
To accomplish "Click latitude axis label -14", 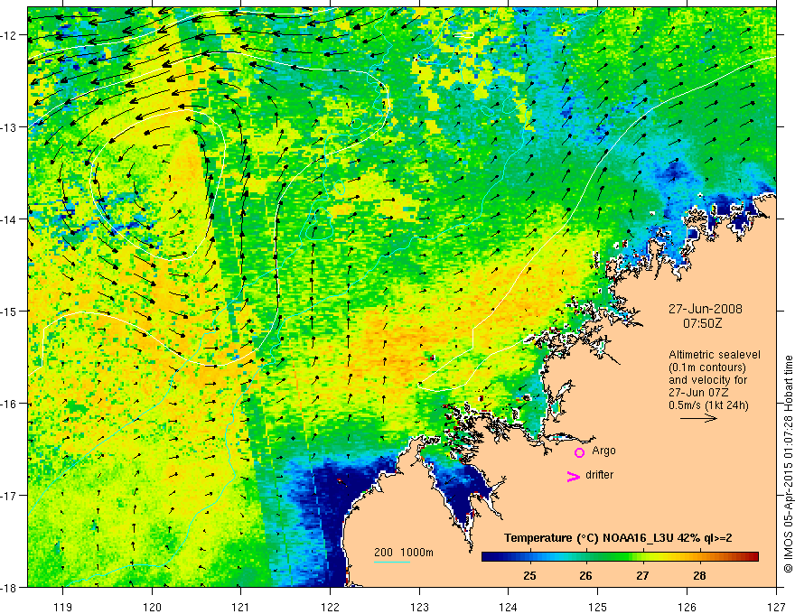I will pyautogui.click(x=10, y=219).
